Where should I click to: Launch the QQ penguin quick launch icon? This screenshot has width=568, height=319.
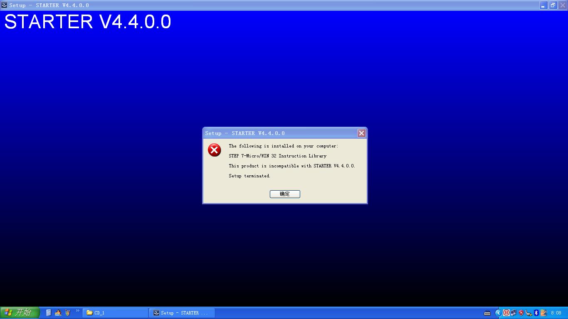(x=58, y=313)
